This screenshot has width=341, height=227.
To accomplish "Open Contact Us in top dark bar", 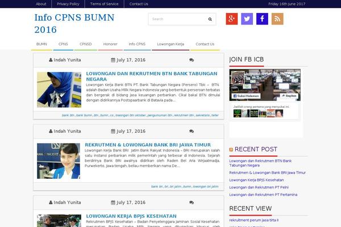I will [x=139, y=4].
